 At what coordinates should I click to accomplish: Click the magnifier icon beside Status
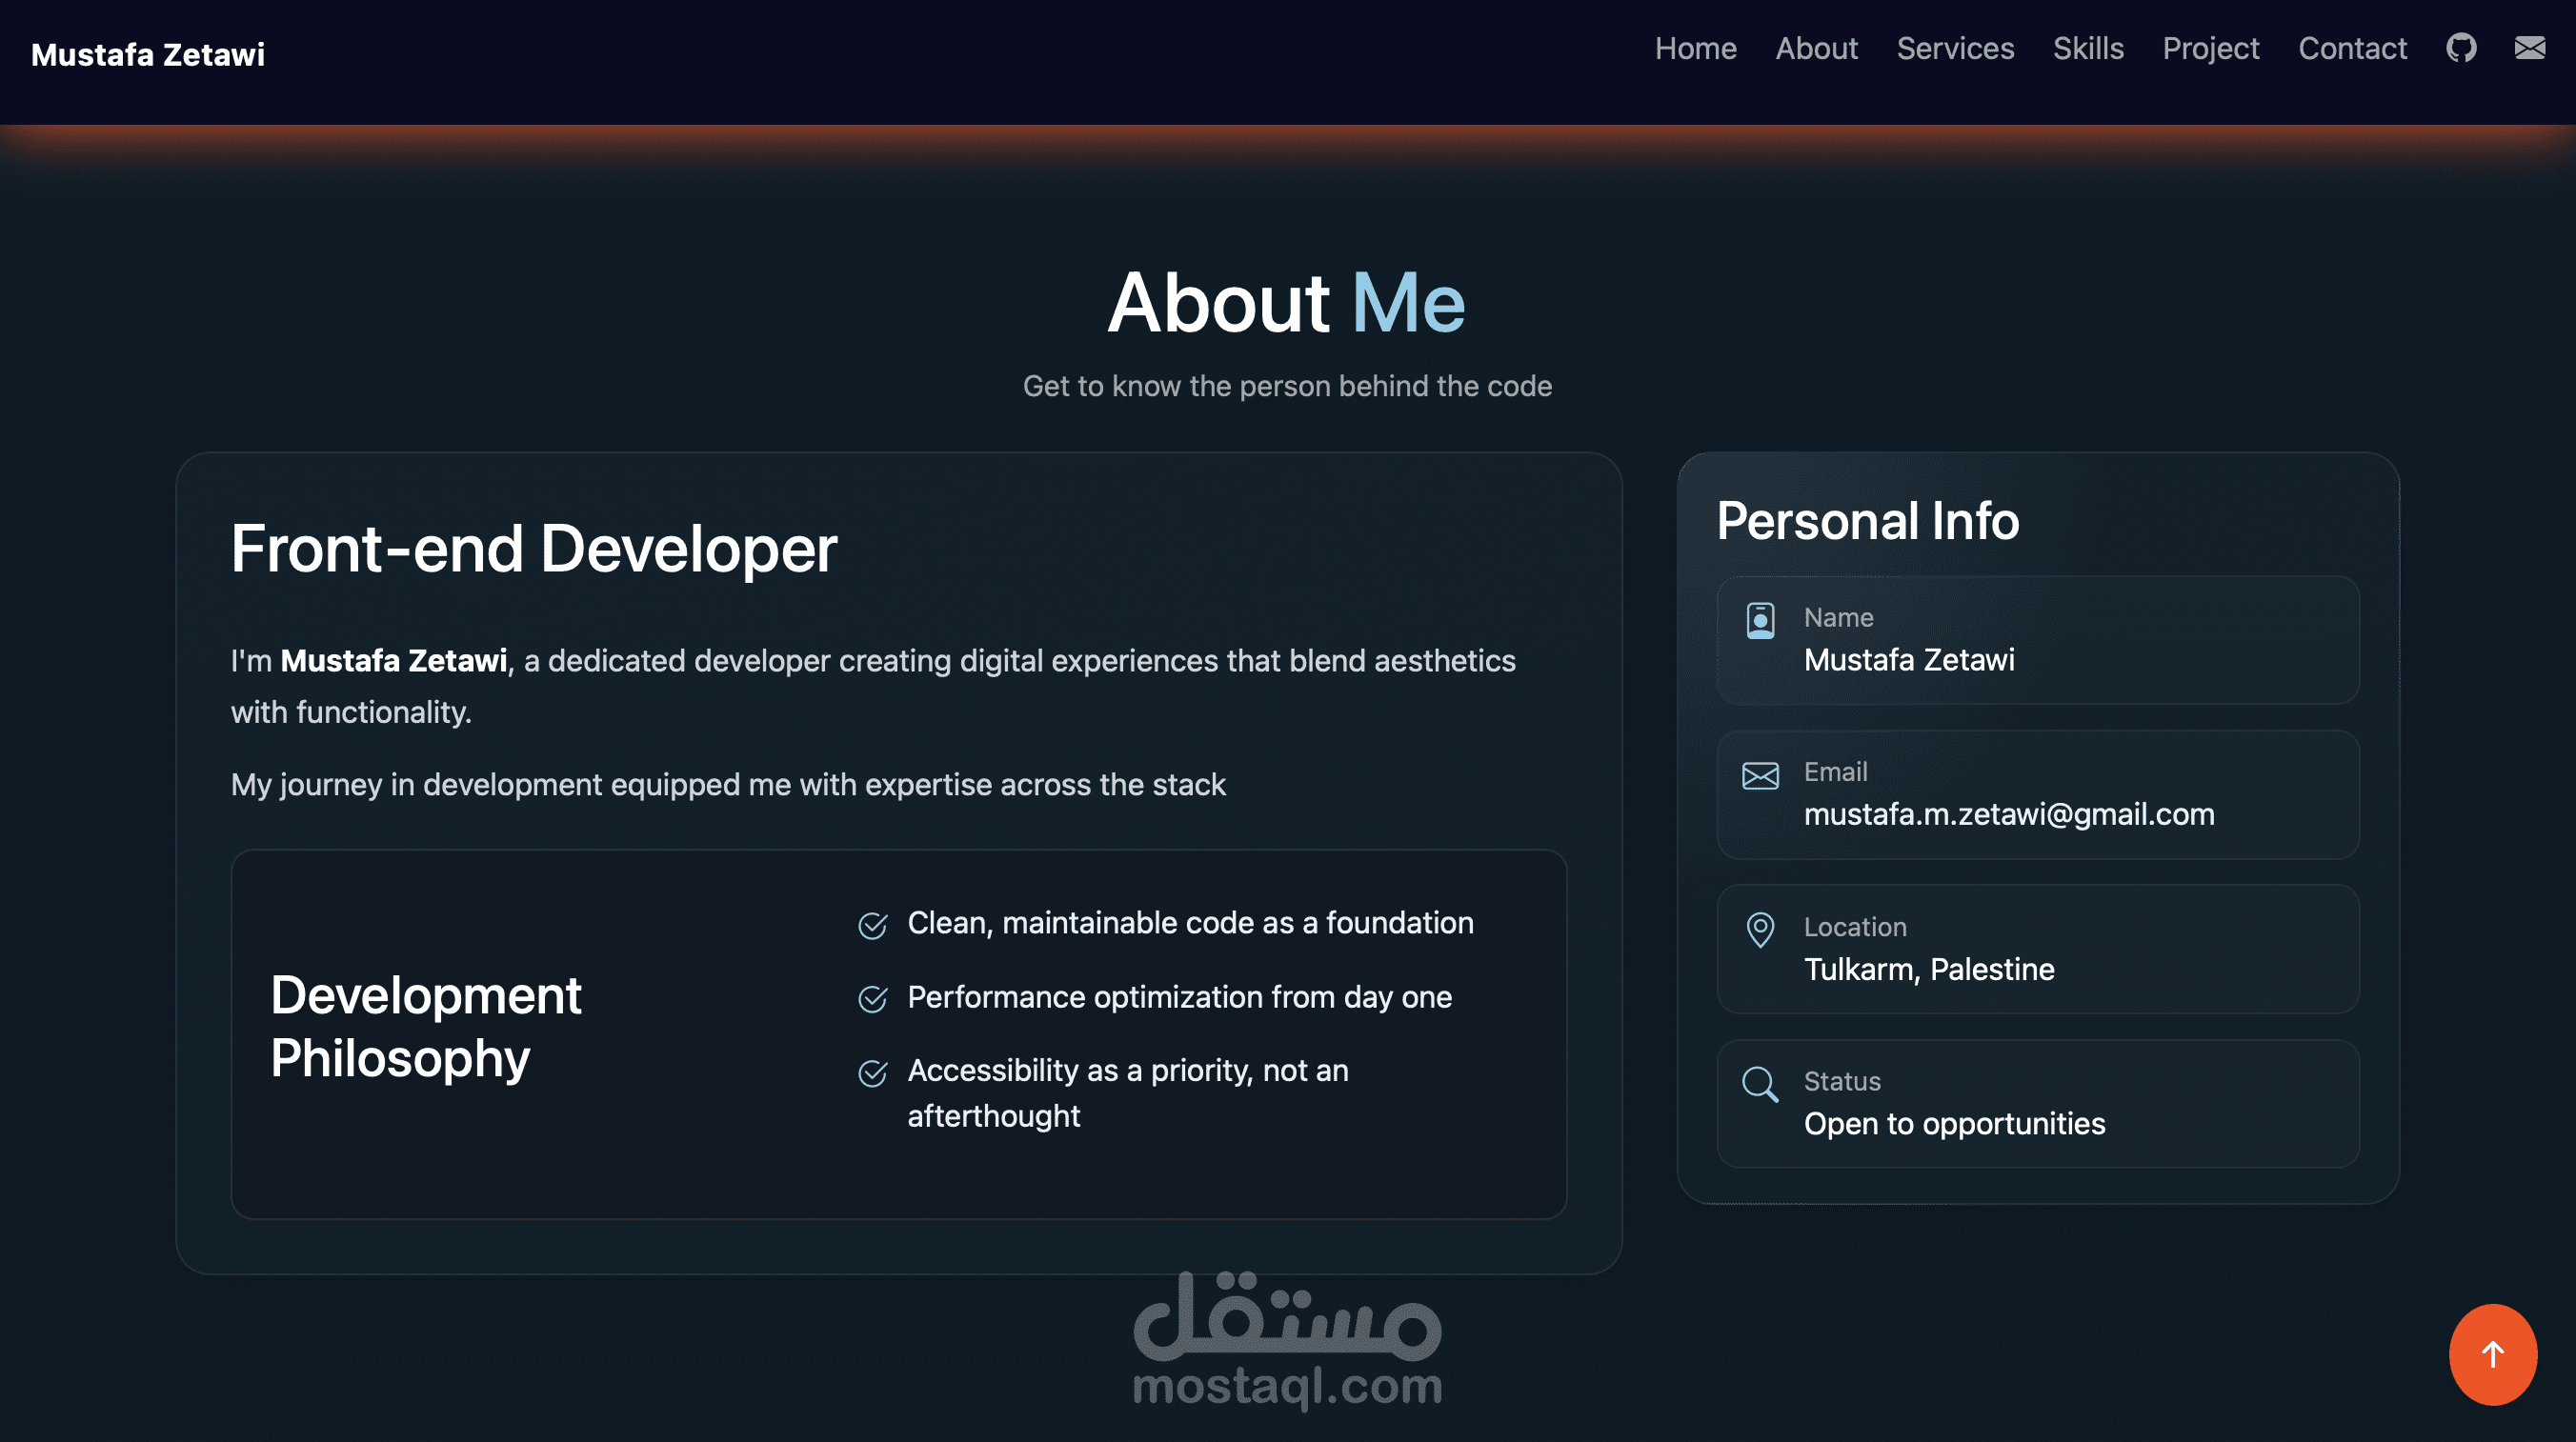click(x=1760, y=1085)
